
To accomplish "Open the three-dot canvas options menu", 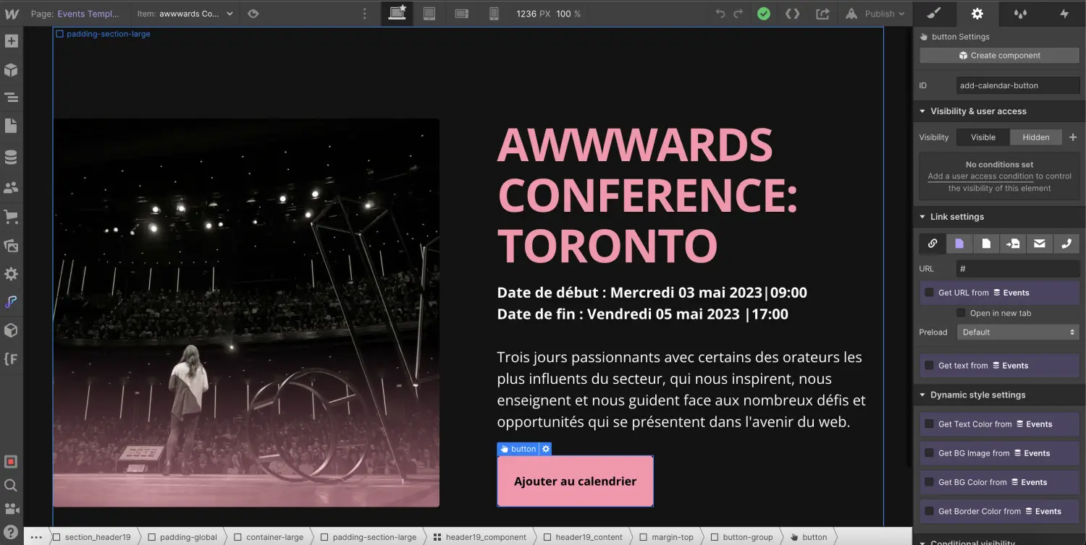I will [x=364, y=14].
